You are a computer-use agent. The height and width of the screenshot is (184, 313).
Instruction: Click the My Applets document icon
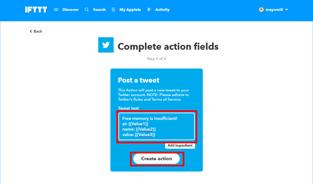tap(113, 10)
